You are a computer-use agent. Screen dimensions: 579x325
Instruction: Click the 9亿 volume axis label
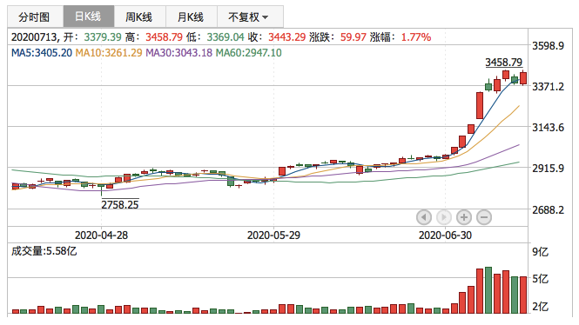click(540, 252)
